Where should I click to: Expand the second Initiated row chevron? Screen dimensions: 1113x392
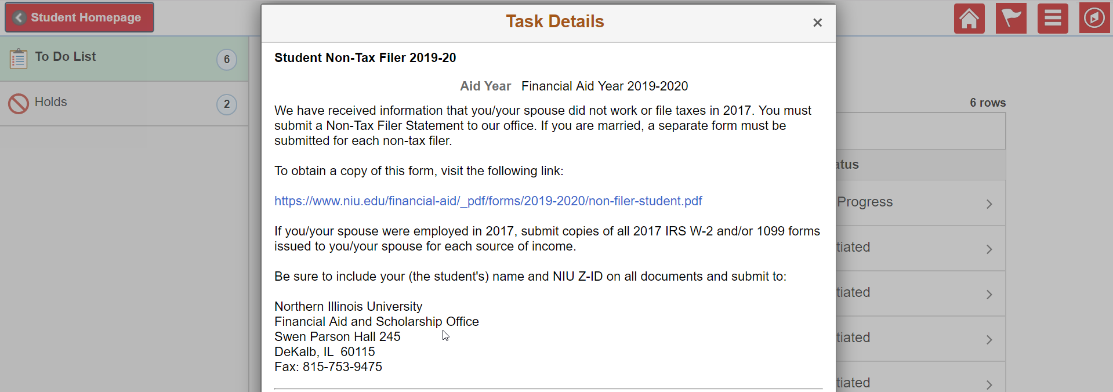989,295
